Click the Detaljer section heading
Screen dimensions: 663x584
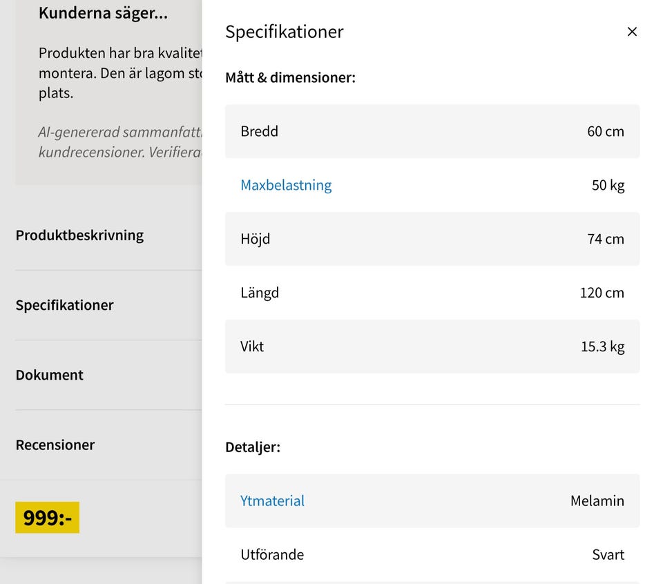[x=253, y=447]
